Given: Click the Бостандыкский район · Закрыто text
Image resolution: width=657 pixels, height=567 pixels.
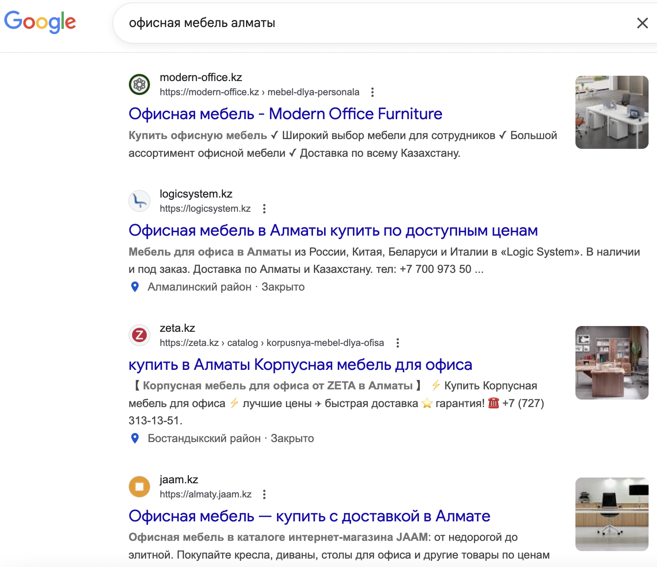Looking at the screenshot, I should tap(231, 439).
